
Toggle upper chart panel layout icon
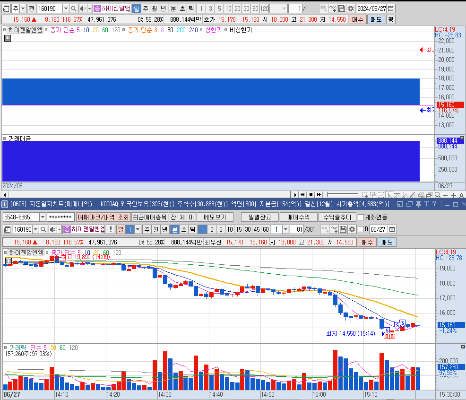6,9
